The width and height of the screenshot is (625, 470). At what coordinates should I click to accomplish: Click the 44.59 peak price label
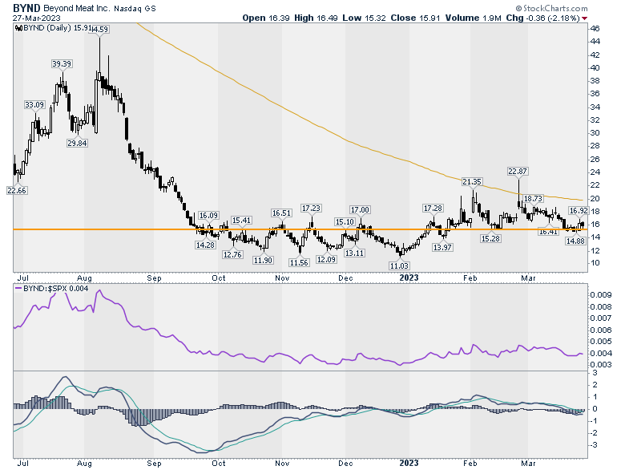[x=100, y=29]
